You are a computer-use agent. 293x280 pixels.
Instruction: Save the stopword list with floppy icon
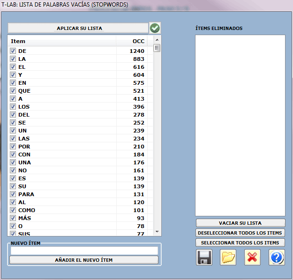pos(204,257)
